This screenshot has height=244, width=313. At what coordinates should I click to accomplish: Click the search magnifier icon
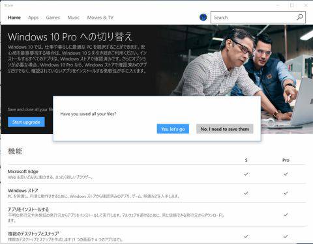point(300,17)
